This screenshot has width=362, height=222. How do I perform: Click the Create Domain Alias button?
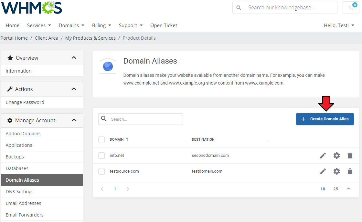[x=325, y=119]
